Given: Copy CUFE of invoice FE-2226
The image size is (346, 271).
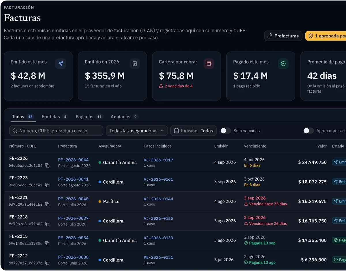Looking at the screenshot, I should [x=47, y=166].
